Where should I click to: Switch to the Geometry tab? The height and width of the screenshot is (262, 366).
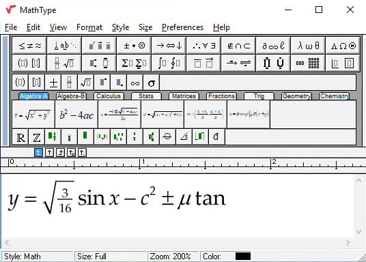coord(296,96)
